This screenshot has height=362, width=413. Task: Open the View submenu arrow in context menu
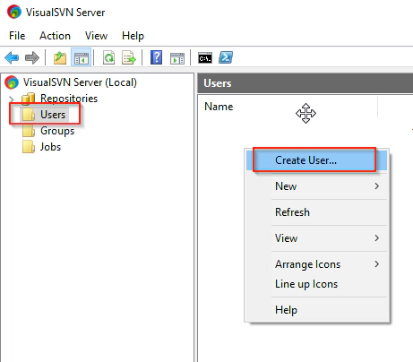pyautogui.click(x=377, y=238)
